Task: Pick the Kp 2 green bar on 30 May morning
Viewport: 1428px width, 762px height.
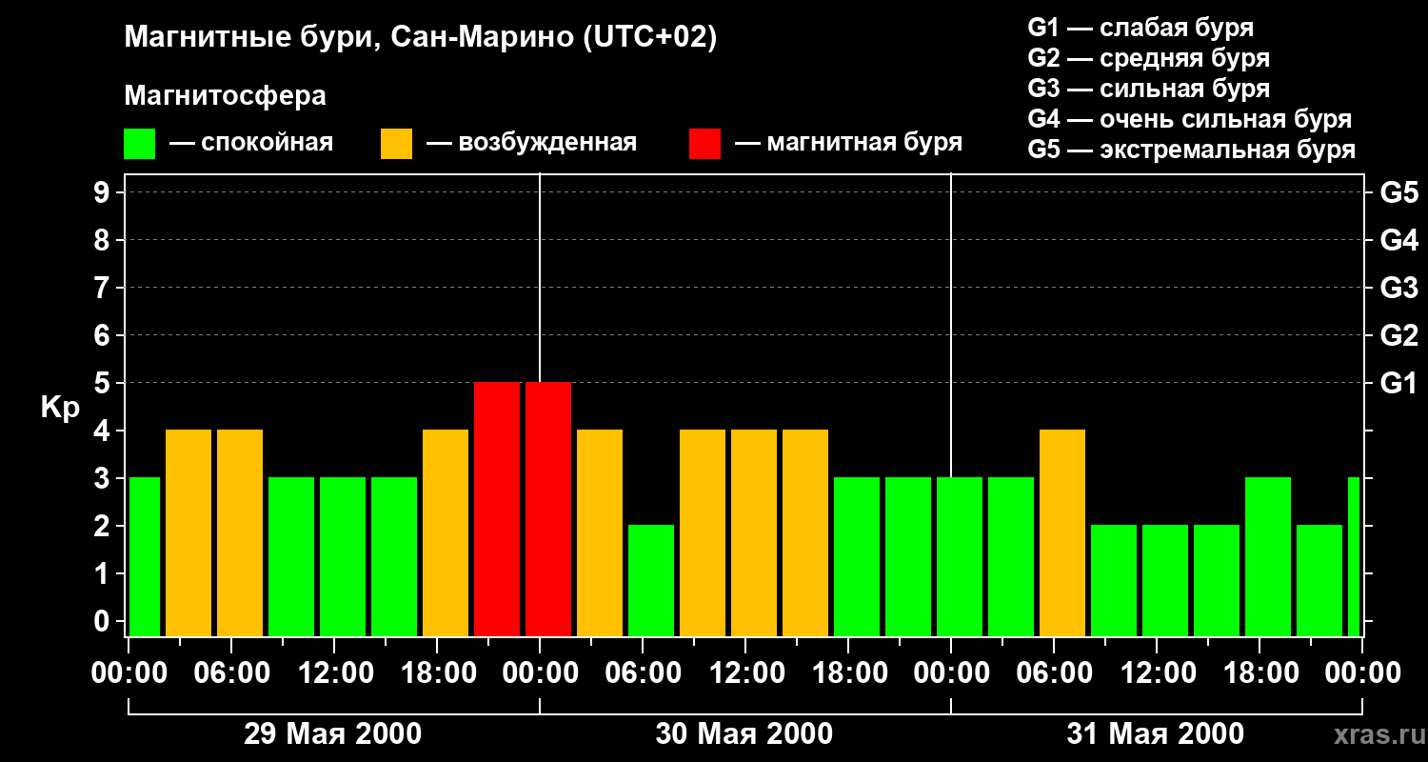Action: 651,581
